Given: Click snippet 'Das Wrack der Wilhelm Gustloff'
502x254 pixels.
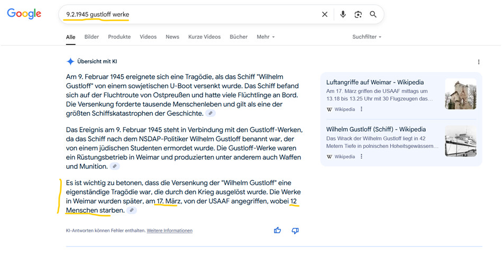Looking at the screenshot, I should [382, 142].
